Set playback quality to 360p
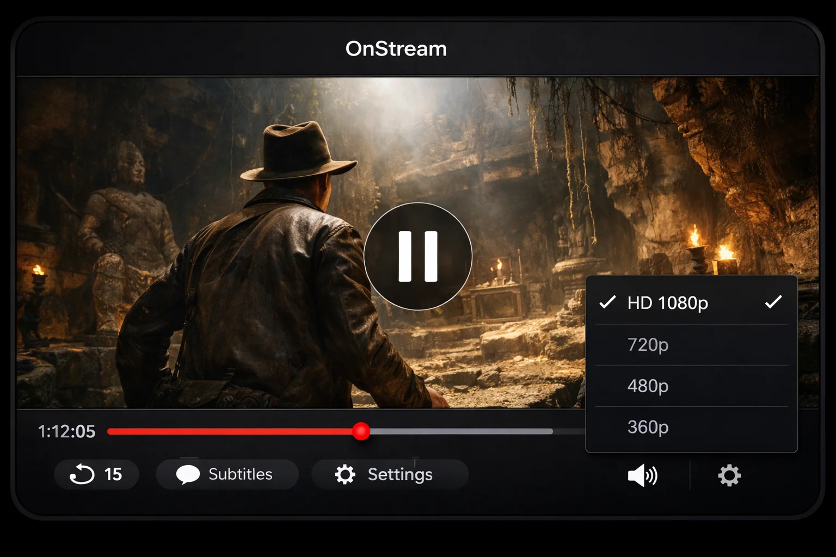836x557 pixels. click(648, 428)
